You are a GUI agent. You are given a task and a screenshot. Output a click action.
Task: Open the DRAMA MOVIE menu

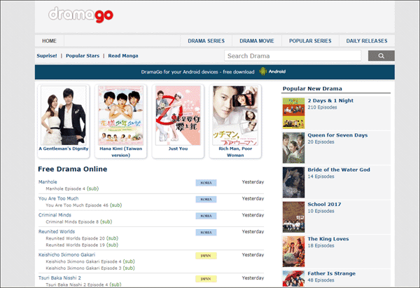pos(257,41)
